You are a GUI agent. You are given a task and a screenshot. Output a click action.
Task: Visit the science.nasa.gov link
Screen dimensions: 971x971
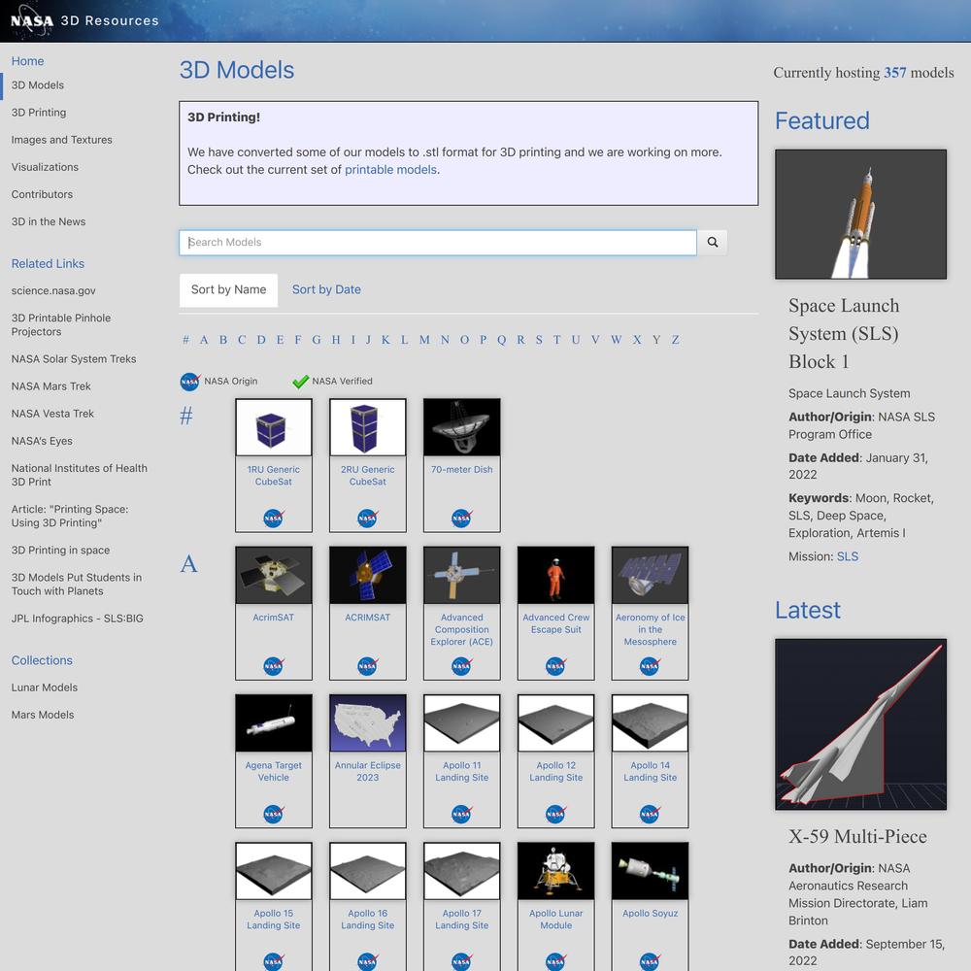point(53,291)
